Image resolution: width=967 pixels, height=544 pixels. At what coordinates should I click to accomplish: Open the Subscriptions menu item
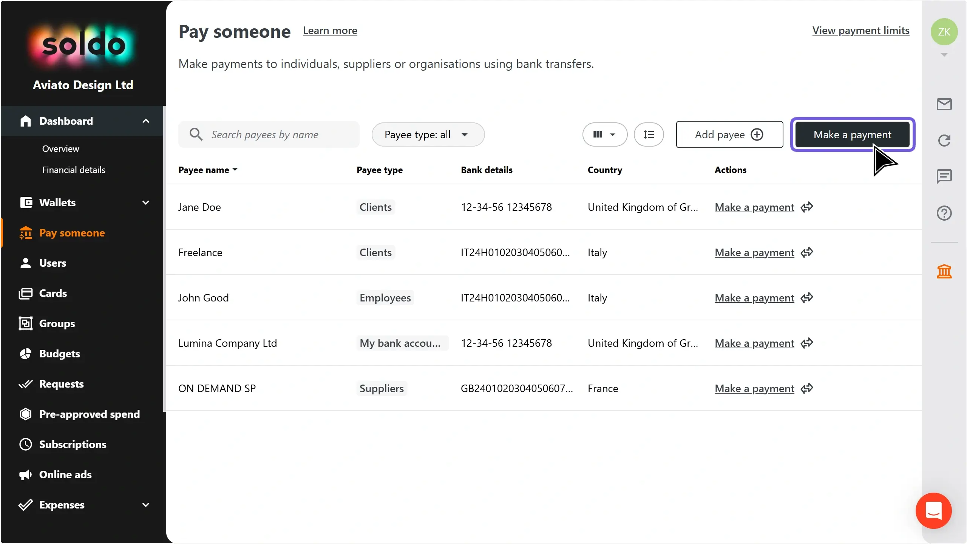(73, 444)
